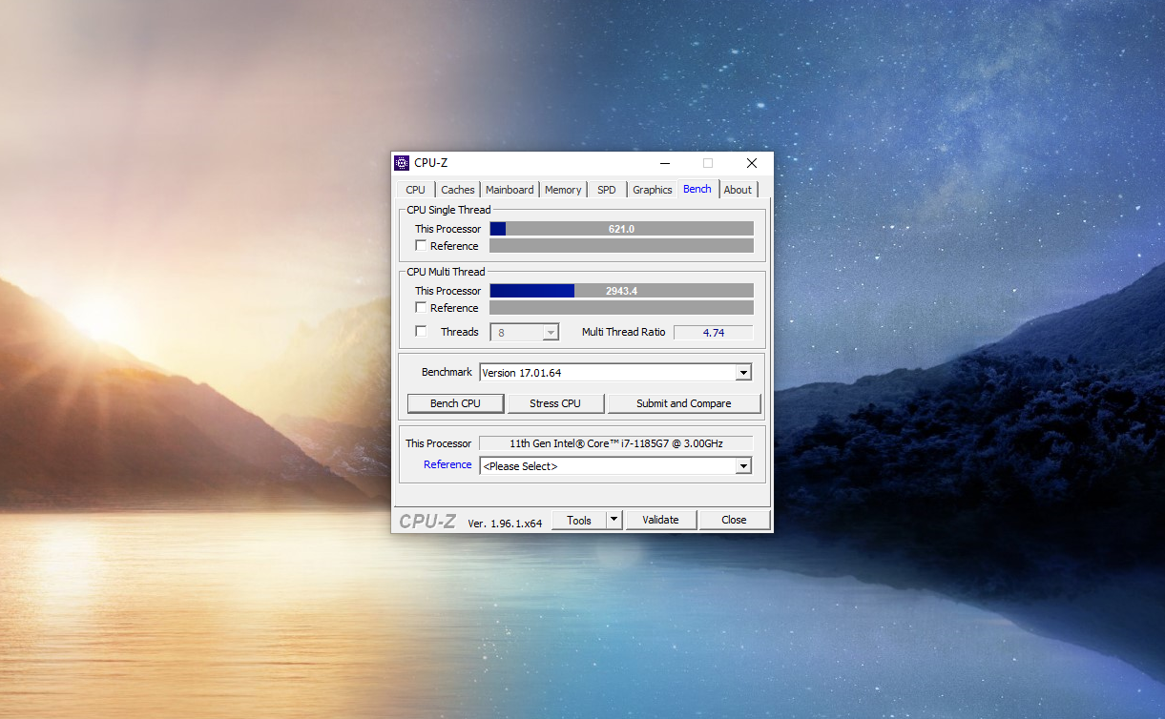The image size is (1165, 719).
Task: Click the Close button at the bottom
Action: click(734, 520)
